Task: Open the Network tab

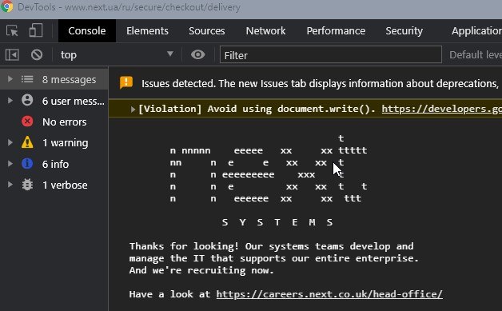Action: (x=265, y=30)
